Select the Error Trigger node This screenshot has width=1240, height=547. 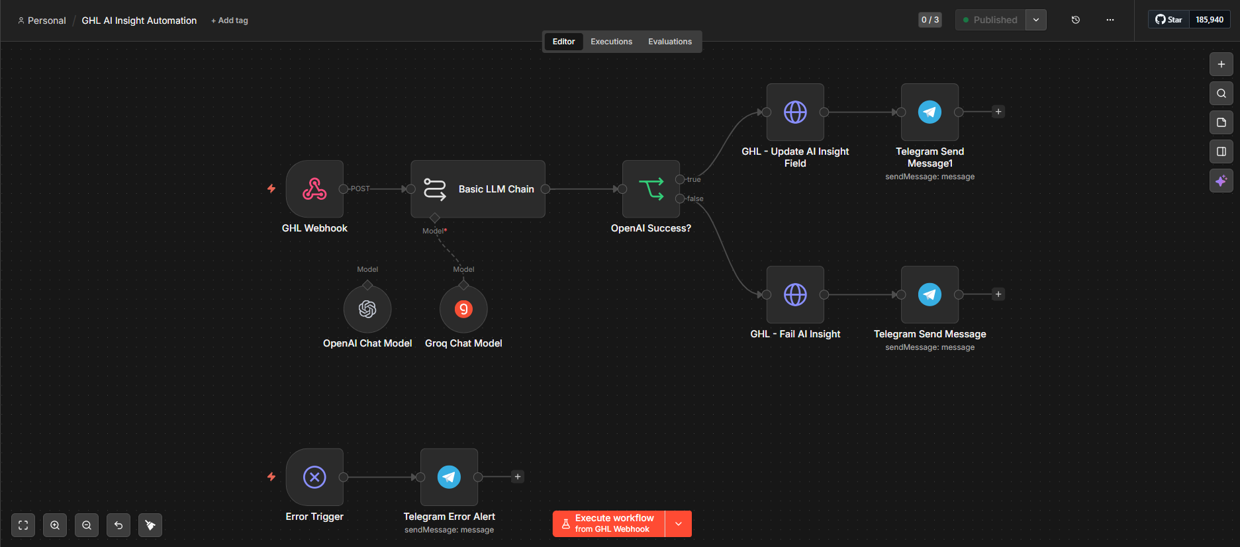click(314, 477)
